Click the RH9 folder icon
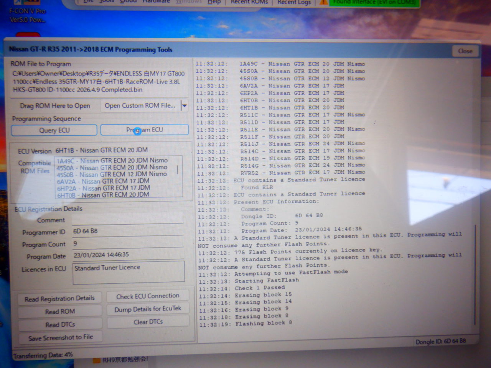The height and width of the screenshot is (368, 491). pyautogui.click(x=96, y=360)
